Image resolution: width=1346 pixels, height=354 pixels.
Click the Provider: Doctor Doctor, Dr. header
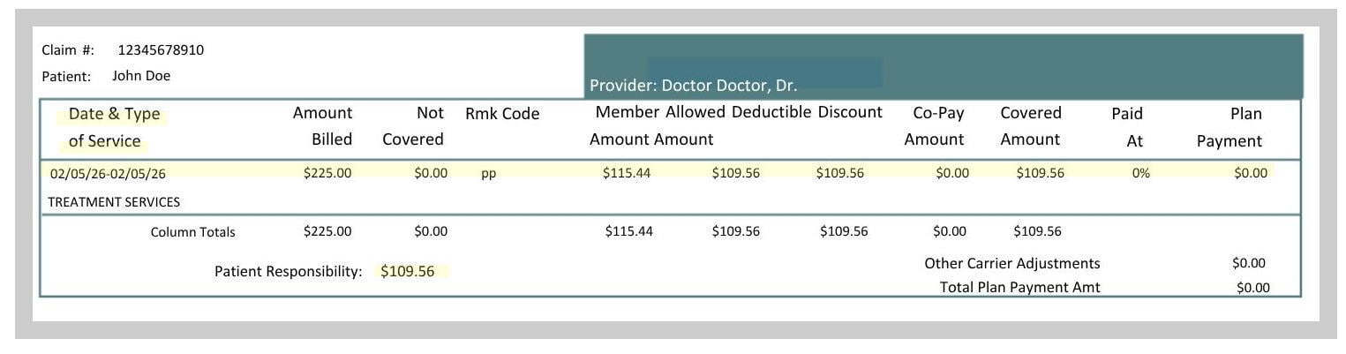[x=693, y=86]
